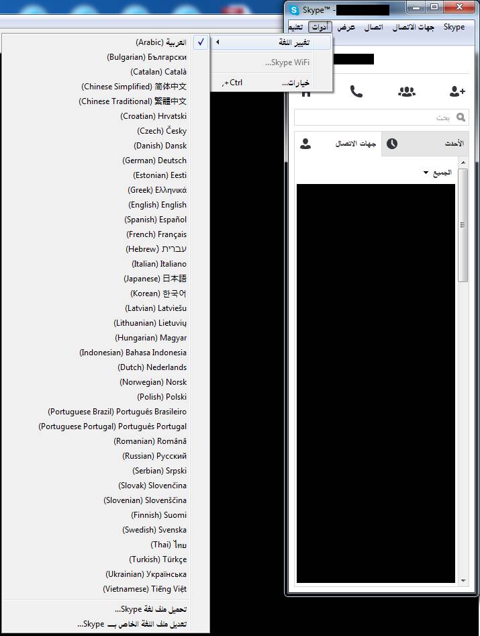Select Slovenian Slovenščina language
Viewport: 480px width, 636px height.
point(105,500)
